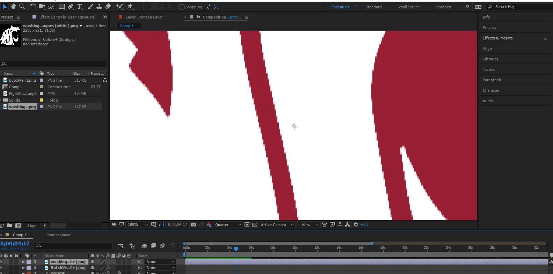The height and width of the screenshot is (274, 553).
Task: Select the Roto Brush tool
Action: tap(119, 6)
